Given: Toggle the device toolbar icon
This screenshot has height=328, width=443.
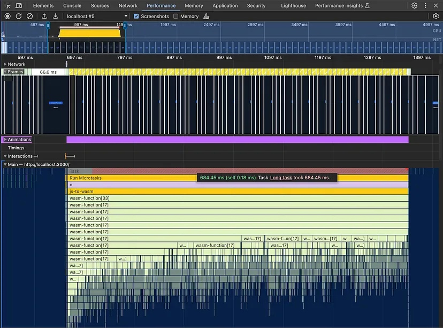Looking at the screenshot, I should 19,5.
